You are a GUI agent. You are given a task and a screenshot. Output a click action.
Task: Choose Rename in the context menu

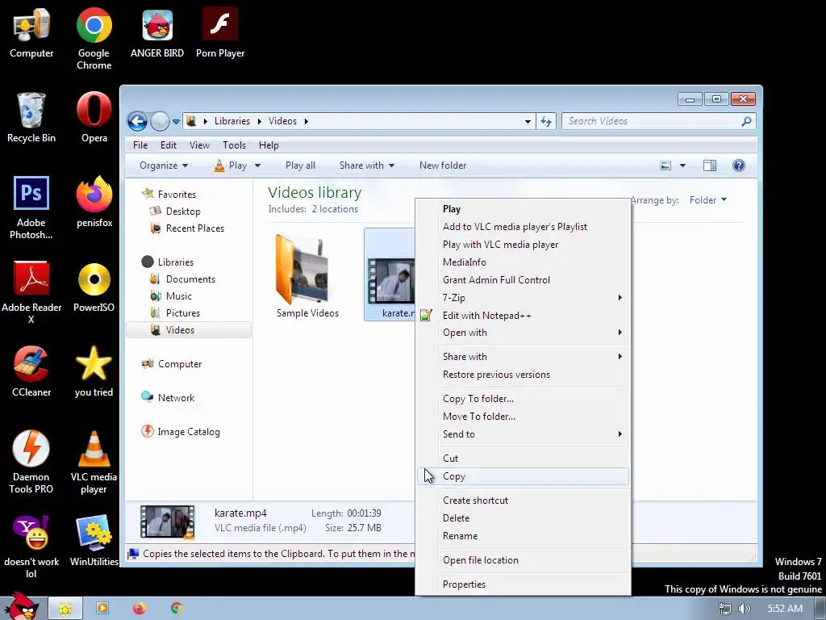coord(523,536)
